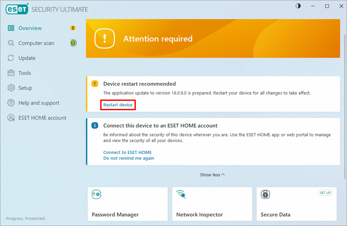Click the Restart device link
Viewport: 347px width, 226px height.
[118, 105]
